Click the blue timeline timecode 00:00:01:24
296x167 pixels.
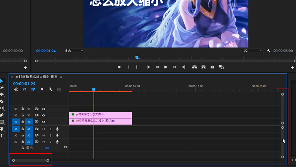(x=24, y=83)
